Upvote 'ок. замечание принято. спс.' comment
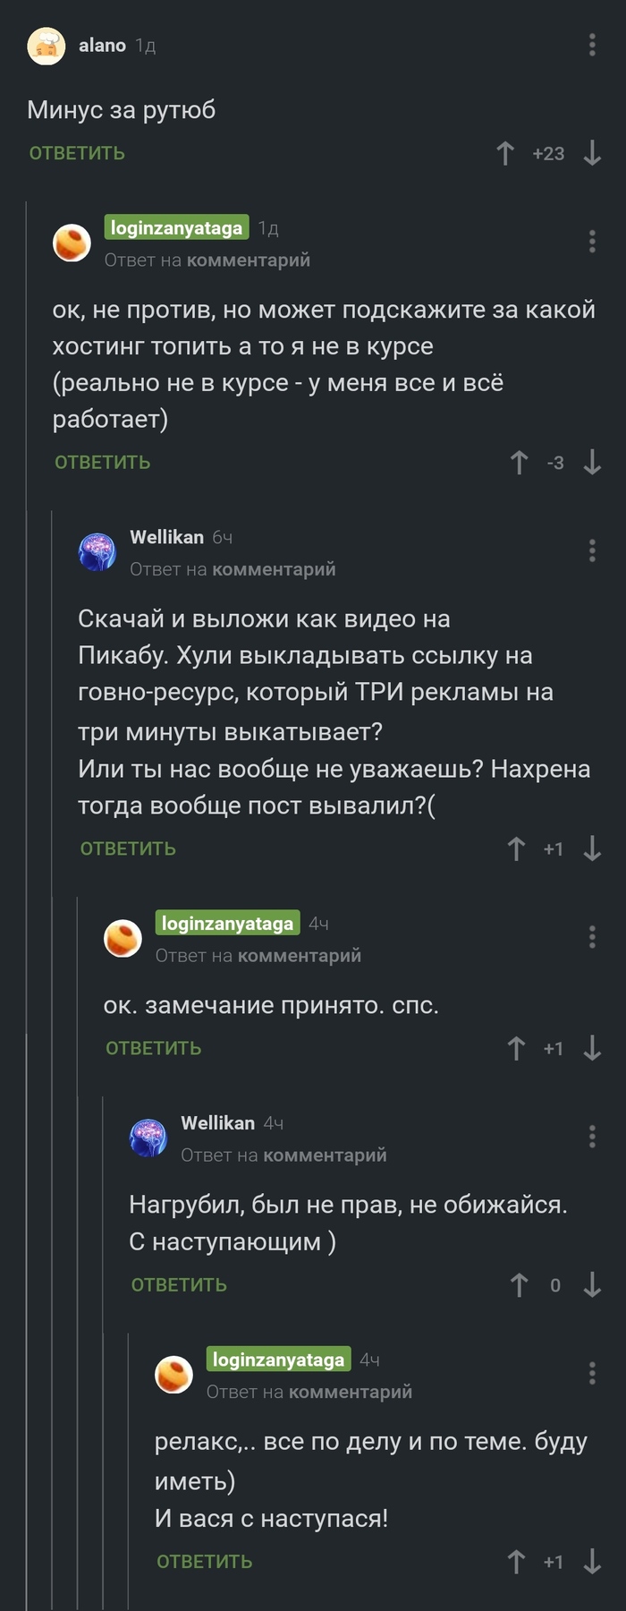 [516, 1048]
